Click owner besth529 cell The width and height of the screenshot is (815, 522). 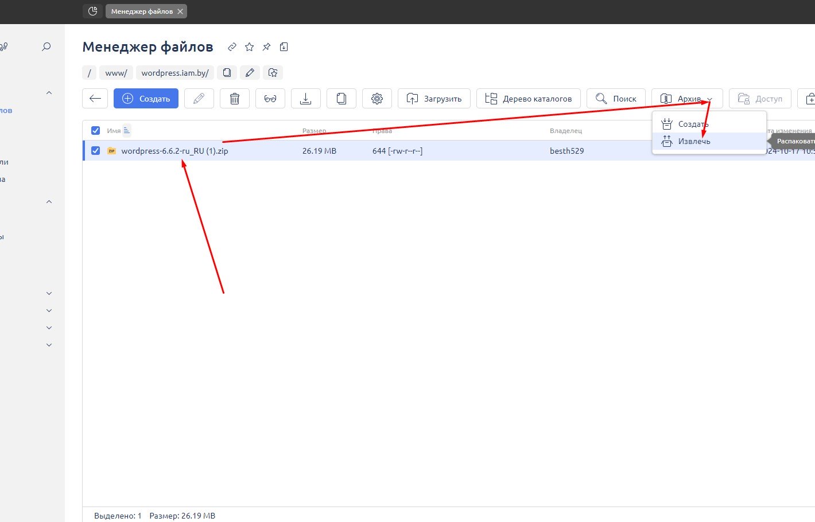coord(567,151)
